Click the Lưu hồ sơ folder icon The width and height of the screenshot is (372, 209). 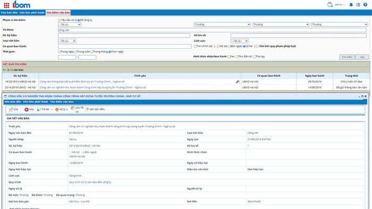point(73,108)
